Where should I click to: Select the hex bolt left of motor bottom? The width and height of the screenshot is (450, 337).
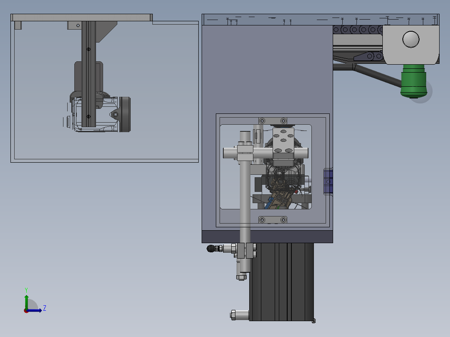tap(239, 315)
